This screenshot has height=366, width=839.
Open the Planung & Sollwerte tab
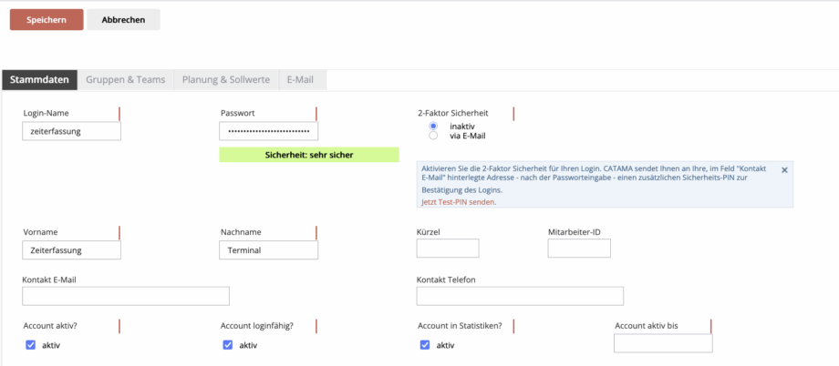tap(226, 80)
